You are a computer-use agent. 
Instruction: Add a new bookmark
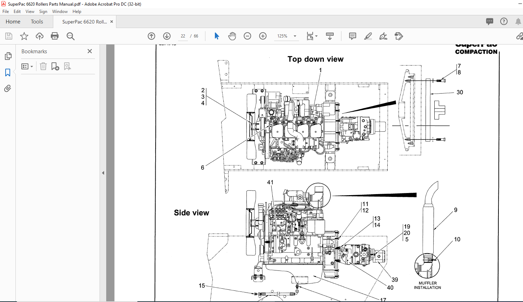click(x=55, y=66)
